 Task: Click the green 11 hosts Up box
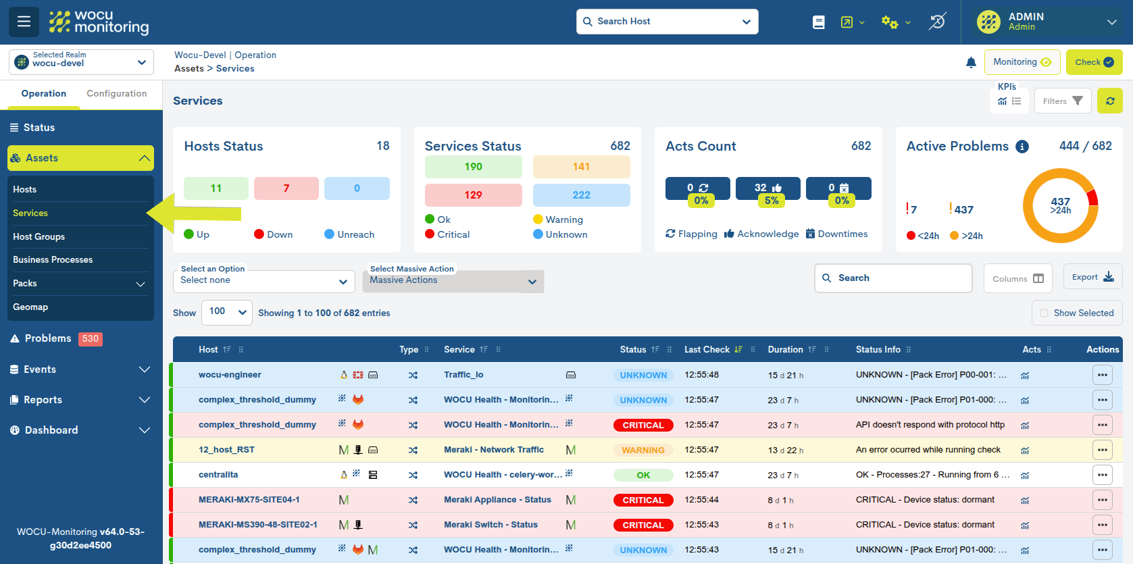[216, 188]
